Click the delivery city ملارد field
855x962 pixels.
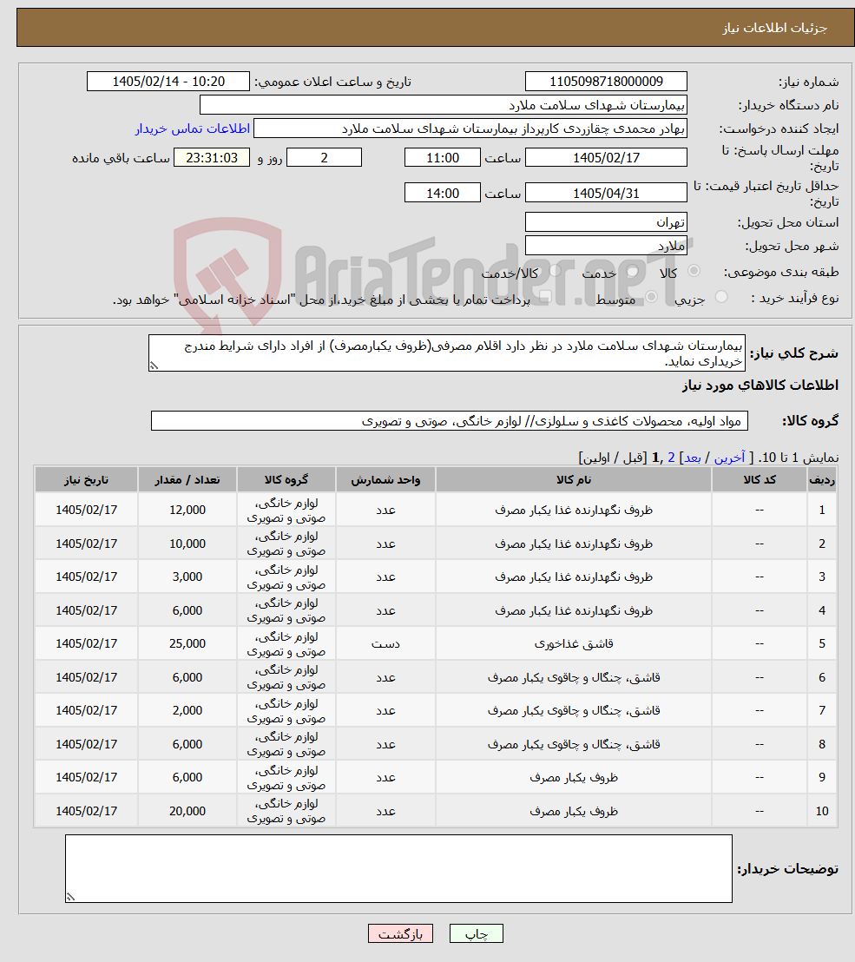(x=606, y=246)
